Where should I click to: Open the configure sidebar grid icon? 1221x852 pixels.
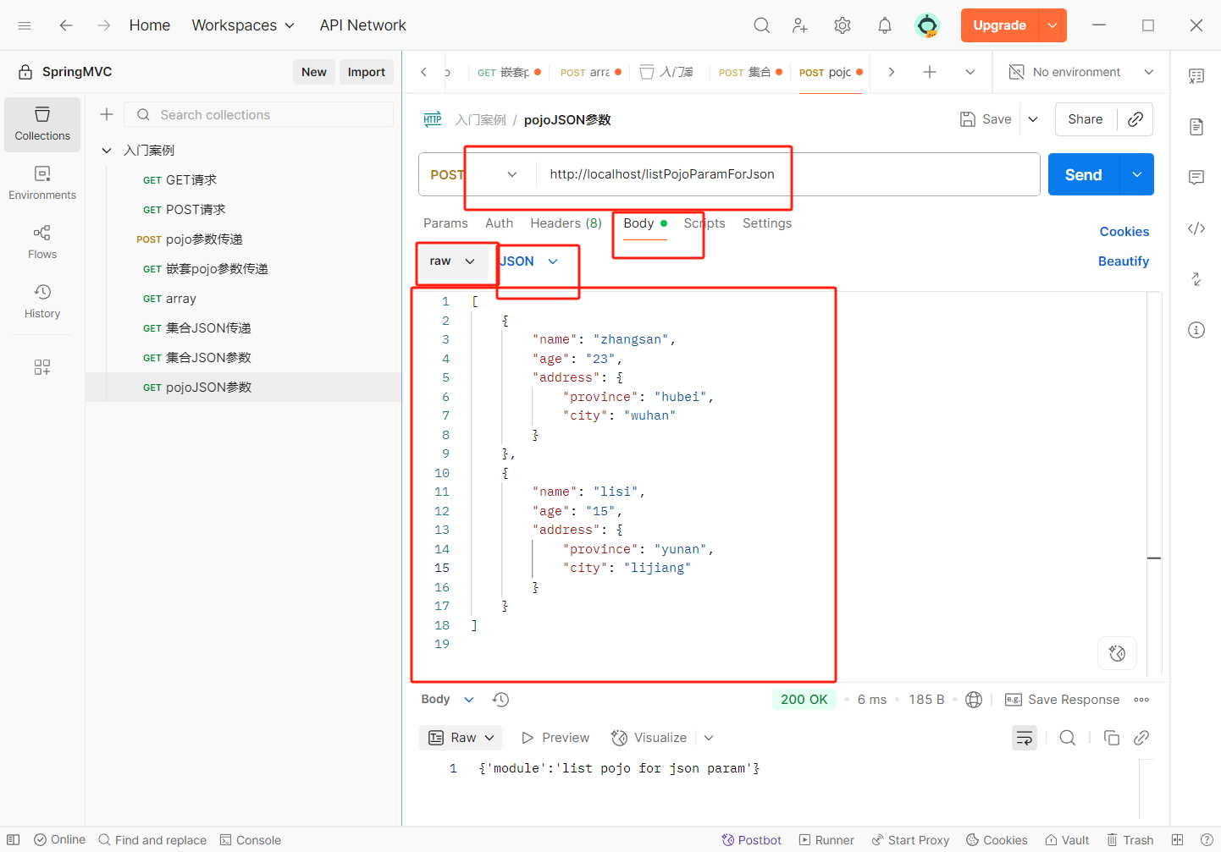click(x=42, y=366)
